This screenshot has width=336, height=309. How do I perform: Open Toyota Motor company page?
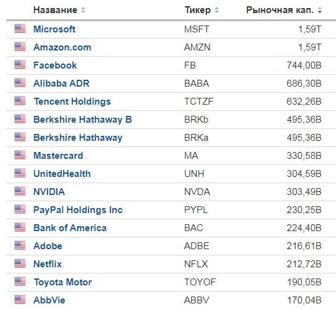(x=63, y=282)
